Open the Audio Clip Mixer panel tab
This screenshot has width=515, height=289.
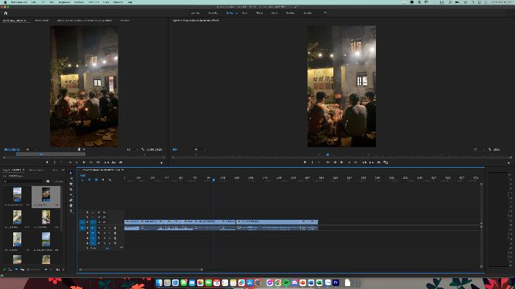(x=84, y=21)
